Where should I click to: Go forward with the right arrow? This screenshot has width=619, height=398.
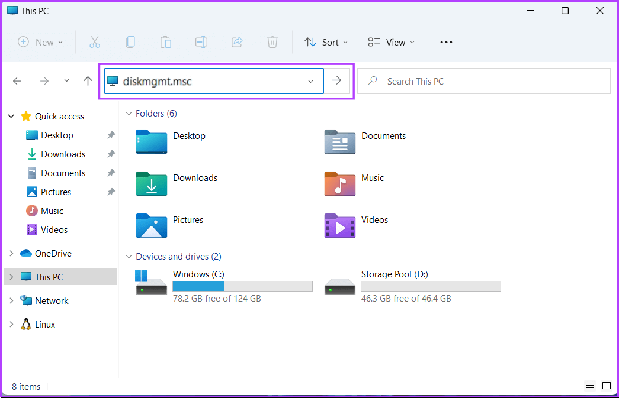pyautogui.click(x=44, y=81)
